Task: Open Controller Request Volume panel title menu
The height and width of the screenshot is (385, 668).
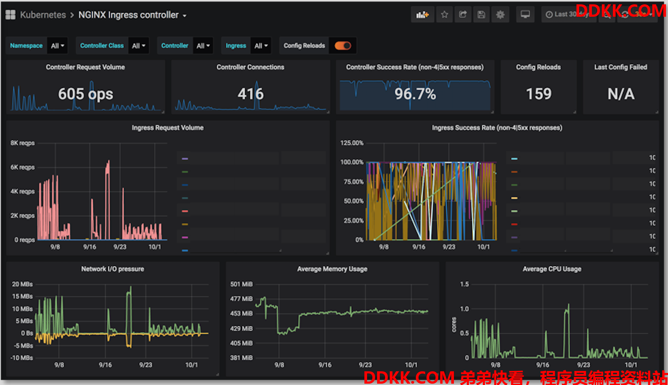Action: tap(85, 67)
